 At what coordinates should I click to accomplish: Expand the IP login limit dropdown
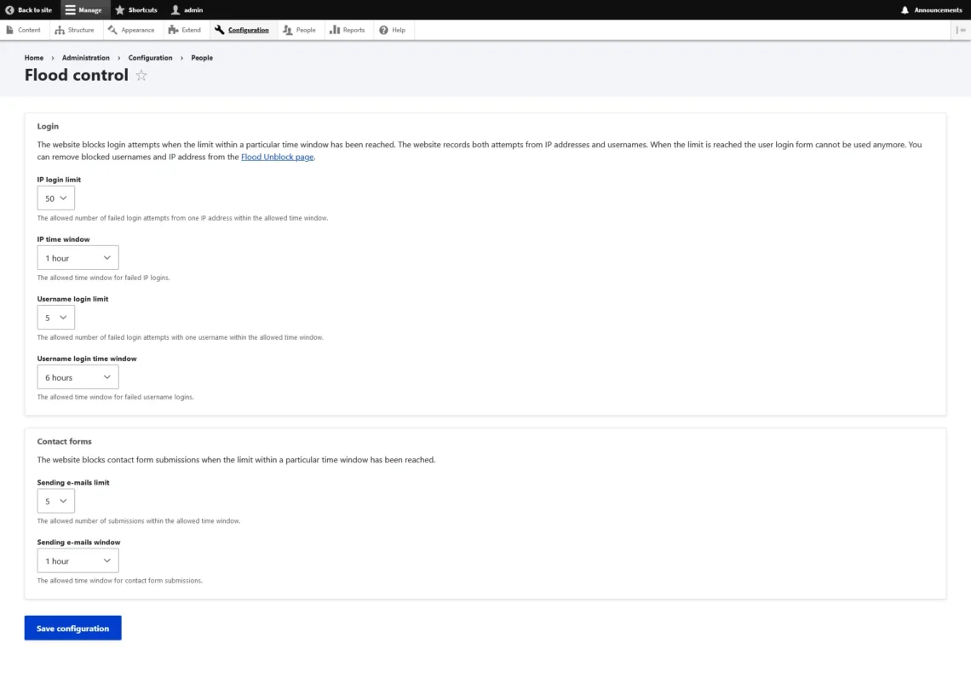tap(56, 198)
